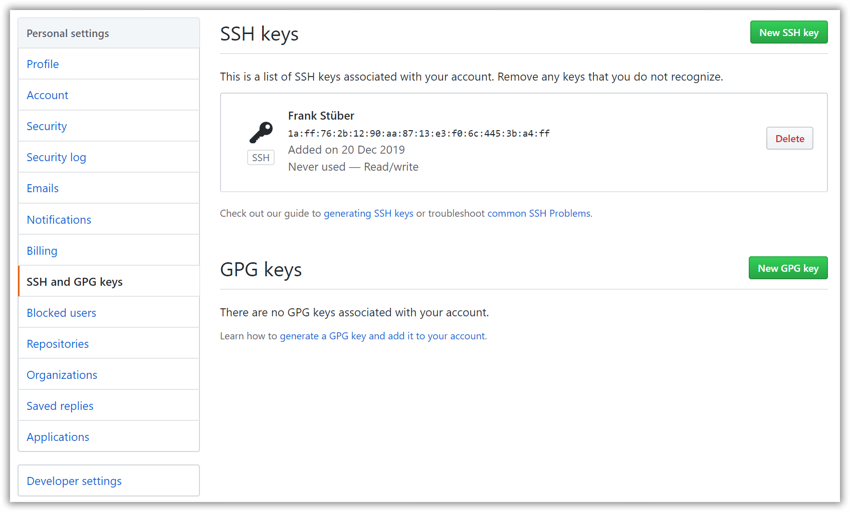This screenshot has height=512, width=850.
Task: Click the New GPG key button
Action: (x=788, y=268)
